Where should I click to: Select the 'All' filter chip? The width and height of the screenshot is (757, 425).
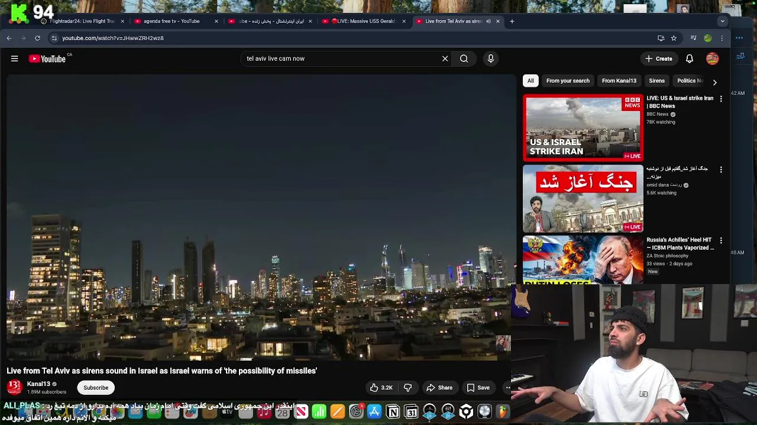click(x=530, y=81)
